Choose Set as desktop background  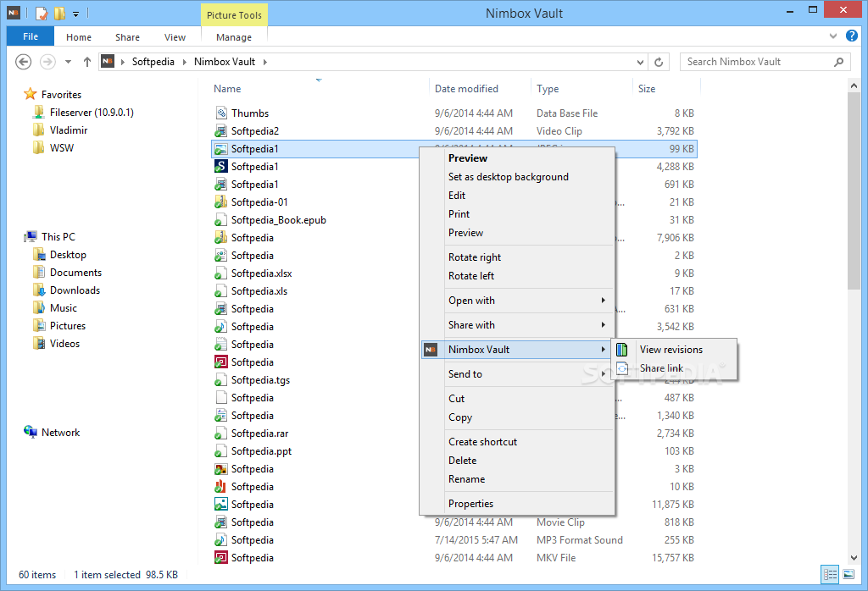click(509, 177)
